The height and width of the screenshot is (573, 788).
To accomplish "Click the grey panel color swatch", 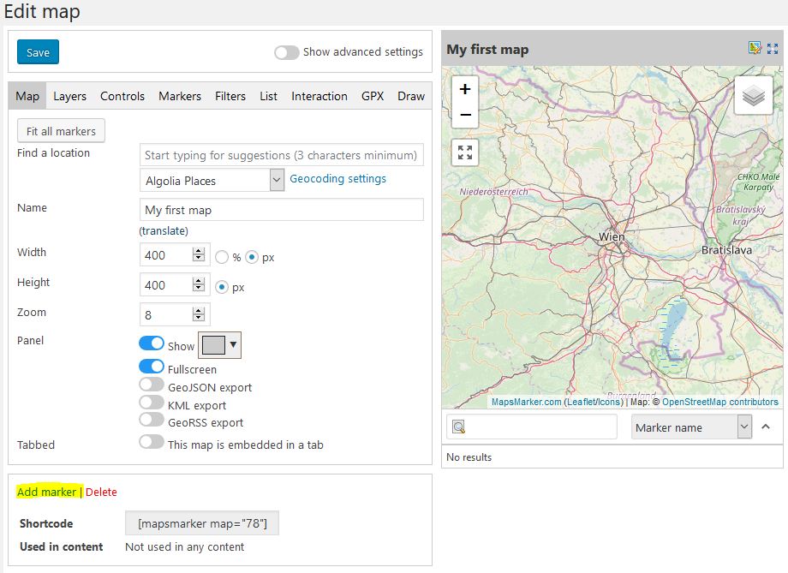I will [213, 345].
